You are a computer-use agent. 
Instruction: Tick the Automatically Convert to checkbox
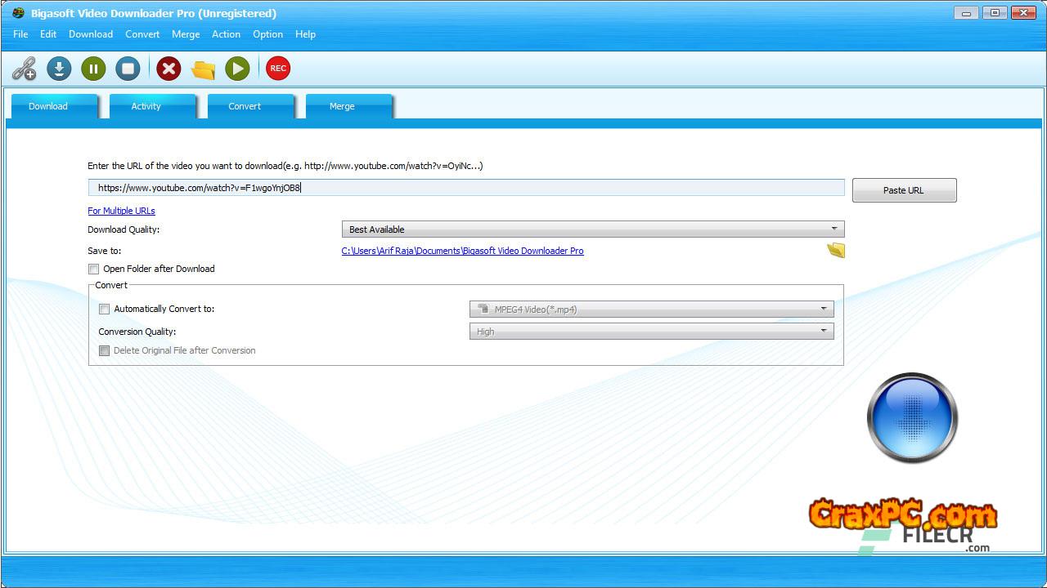(104, 309)
